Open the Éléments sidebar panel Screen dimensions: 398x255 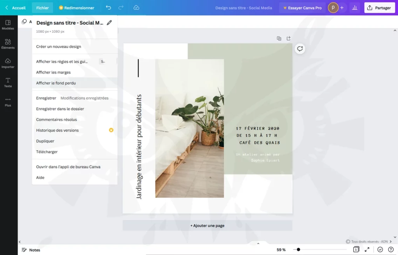tap(8, 44)
